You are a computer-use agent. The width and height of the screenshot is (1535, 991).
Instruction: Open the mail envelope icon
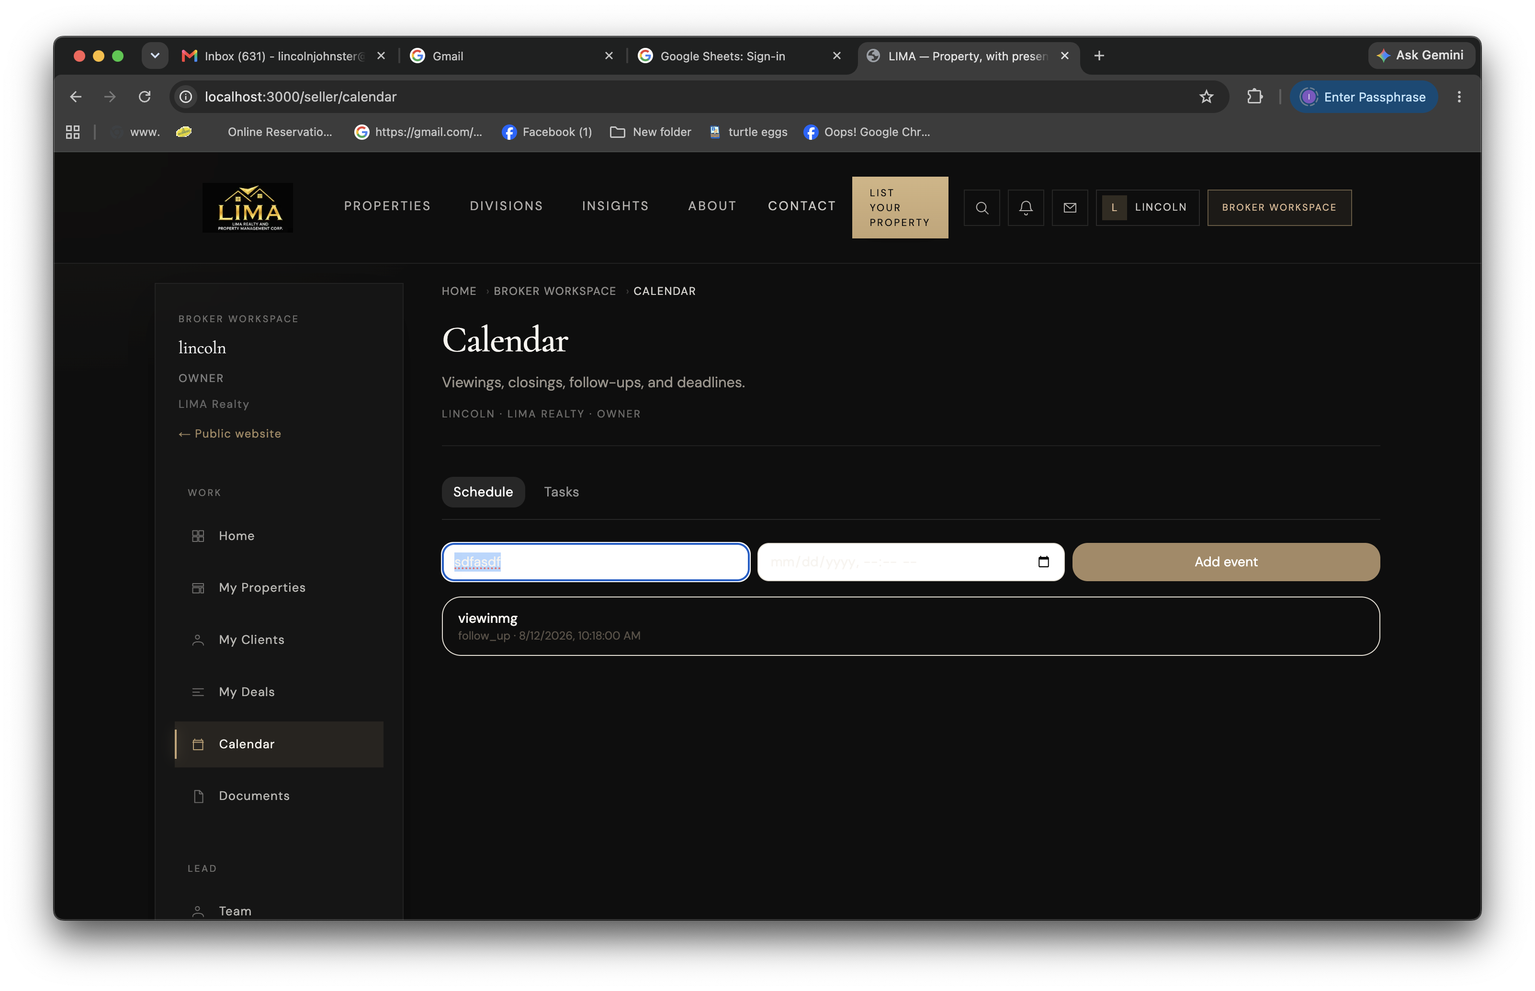click(1070, 207)
